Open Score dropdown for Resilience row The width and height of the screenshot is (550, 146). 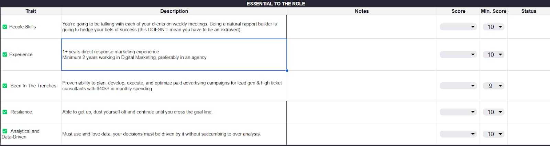coord(458,112)
